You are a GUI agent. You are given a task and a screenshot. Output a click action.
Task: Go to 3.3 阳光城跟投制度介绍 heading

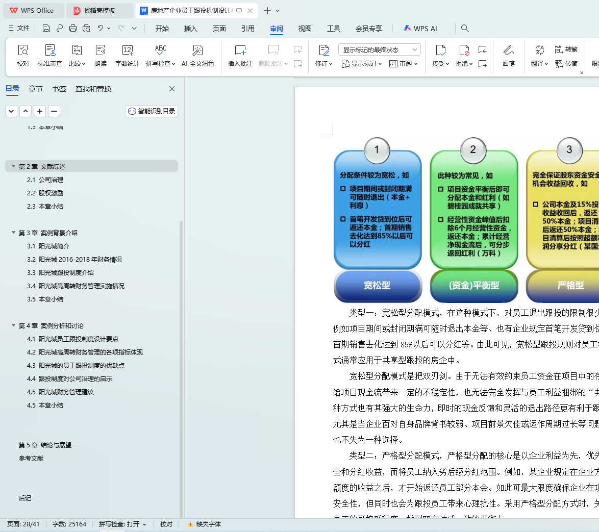60,273
